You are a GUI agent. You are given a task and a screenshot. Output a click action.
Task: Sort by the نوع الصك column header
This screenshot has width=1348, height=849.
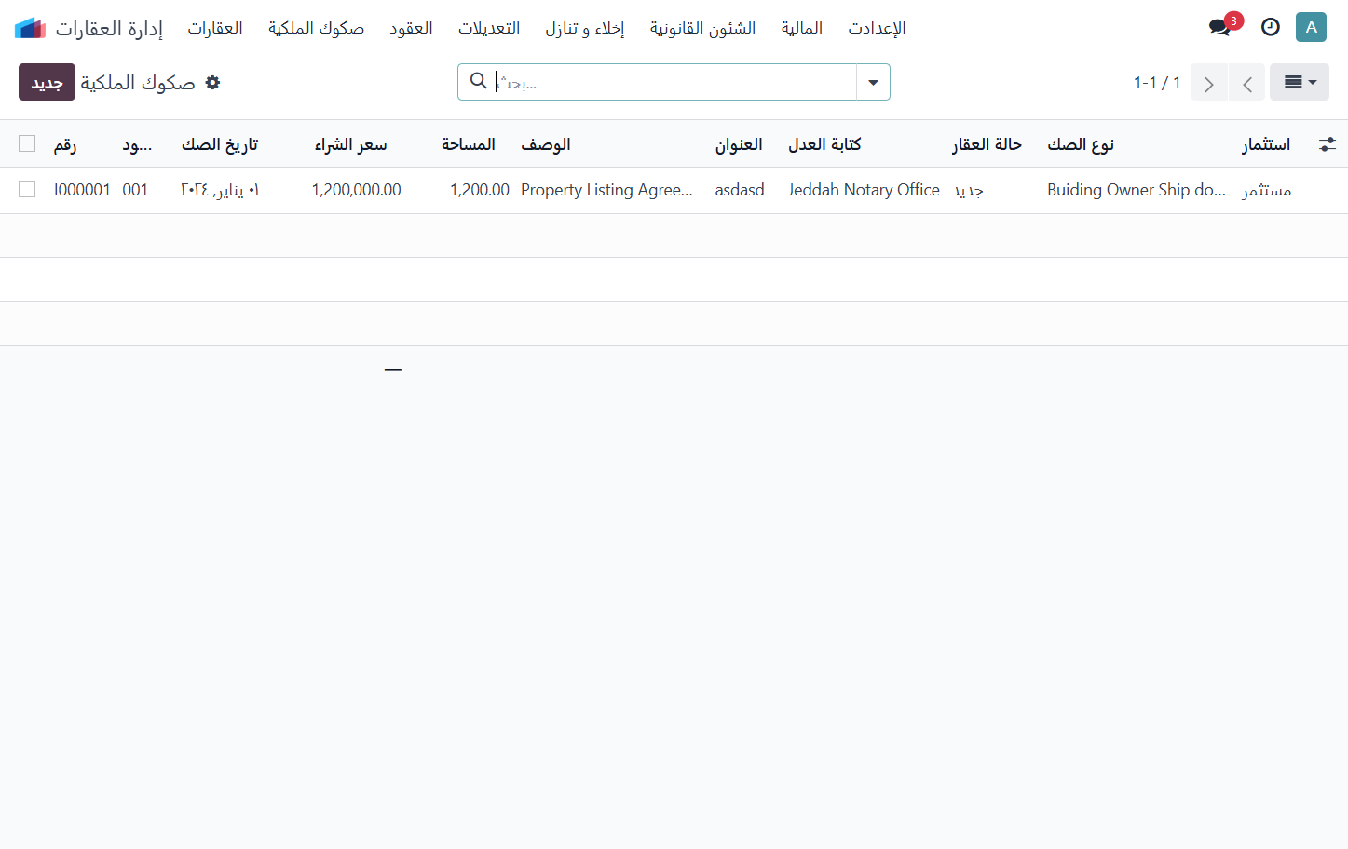pyautogui.click(x=1081, y=144)
